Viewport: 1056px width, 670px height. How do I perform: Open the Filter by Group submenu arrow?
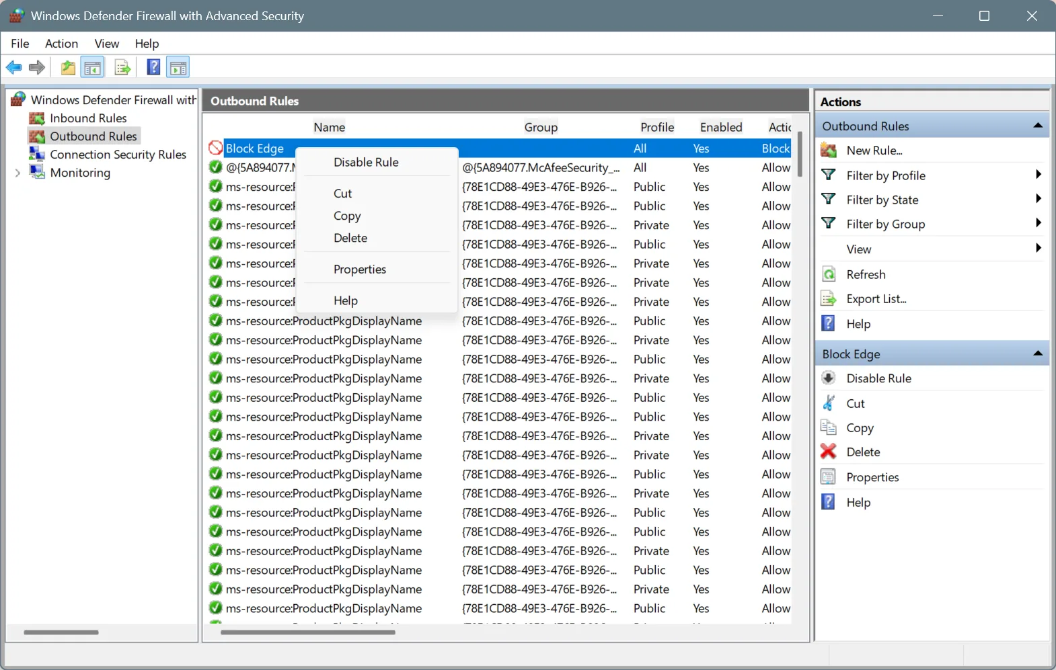pyautogui.click(x=1039, y=223)
